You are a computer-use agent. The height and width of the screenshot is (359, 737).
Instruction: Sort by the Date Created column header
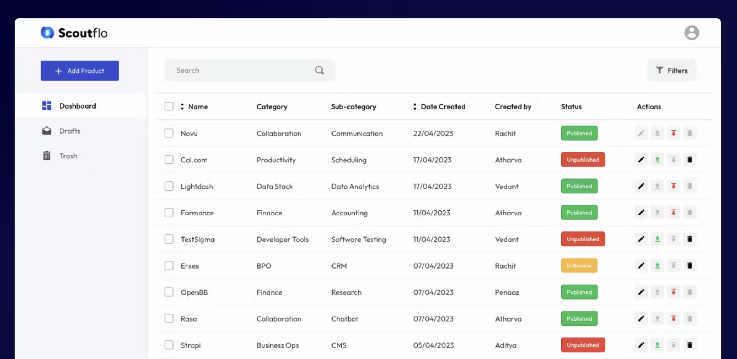(x=439, y=106)
